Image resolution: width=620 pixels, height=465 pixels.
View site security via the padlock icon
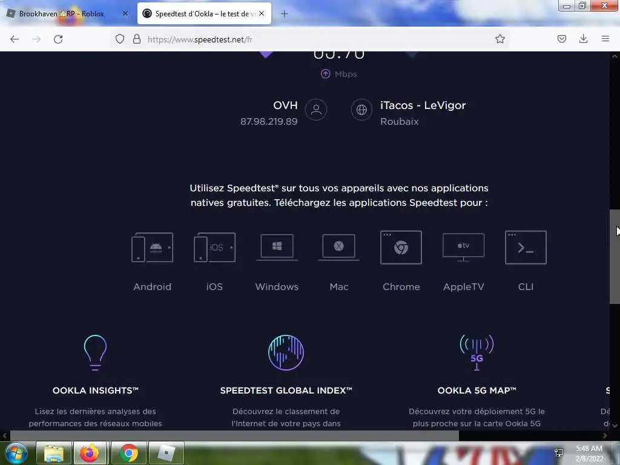pyautogui.click(x=137, y=39)
